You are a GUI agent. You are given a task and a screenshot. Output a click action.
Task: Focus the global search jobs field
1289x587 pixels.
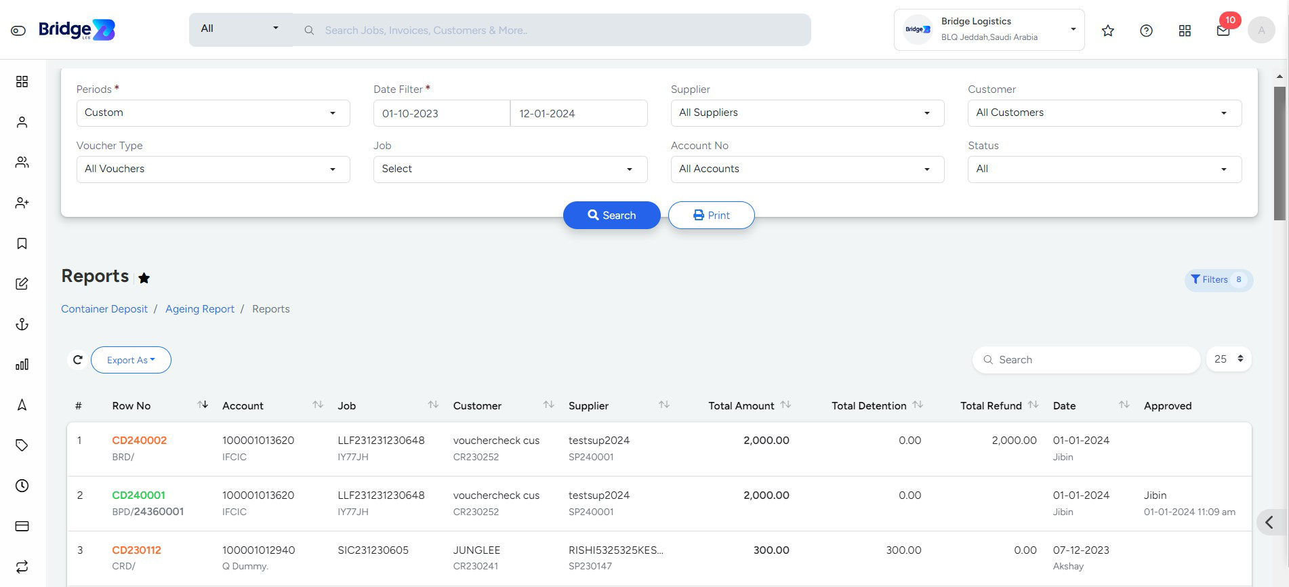[552, 30]
